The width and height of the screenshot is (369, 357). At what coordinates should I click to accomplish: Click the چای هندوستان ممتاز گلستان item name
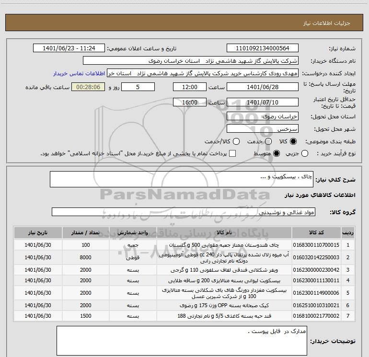(x=224, y=245)
